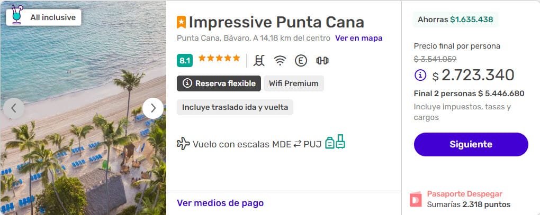
Task: Click the airplane flight icon
Action: [x=183, y=144]
